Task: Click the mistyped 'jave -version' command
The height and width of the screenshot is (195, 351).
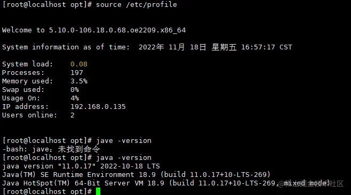Action: click(124, 141)
